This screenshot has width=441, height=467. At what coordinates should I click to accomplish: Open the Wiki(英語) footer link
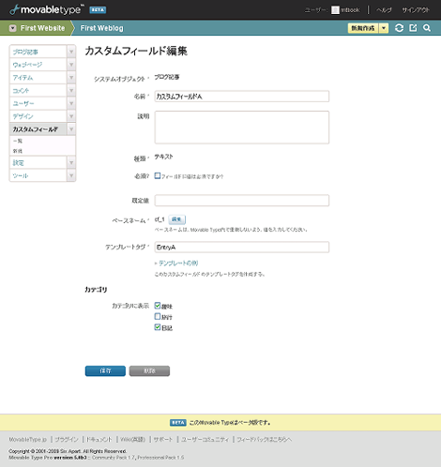(132, 440)
